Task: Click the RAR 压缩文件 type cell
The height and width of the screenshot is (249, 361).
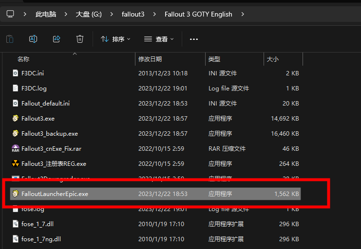Action: (227, 149)
